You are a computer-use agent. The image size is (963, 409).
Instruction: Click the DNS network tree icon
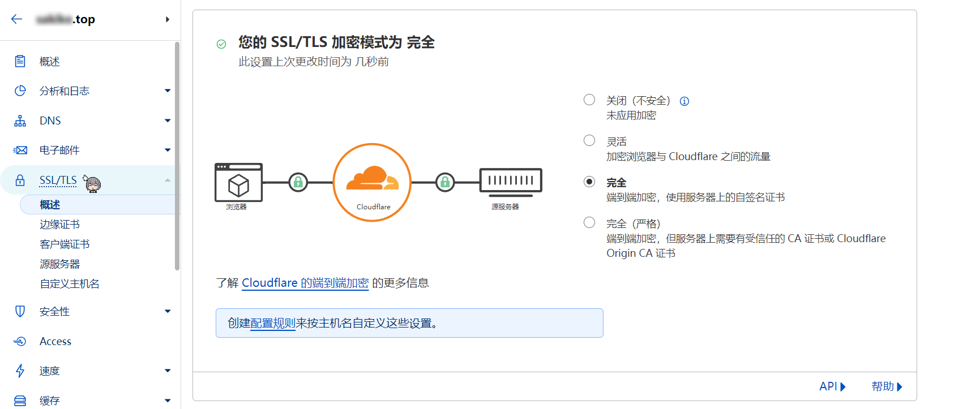point(20,120)
